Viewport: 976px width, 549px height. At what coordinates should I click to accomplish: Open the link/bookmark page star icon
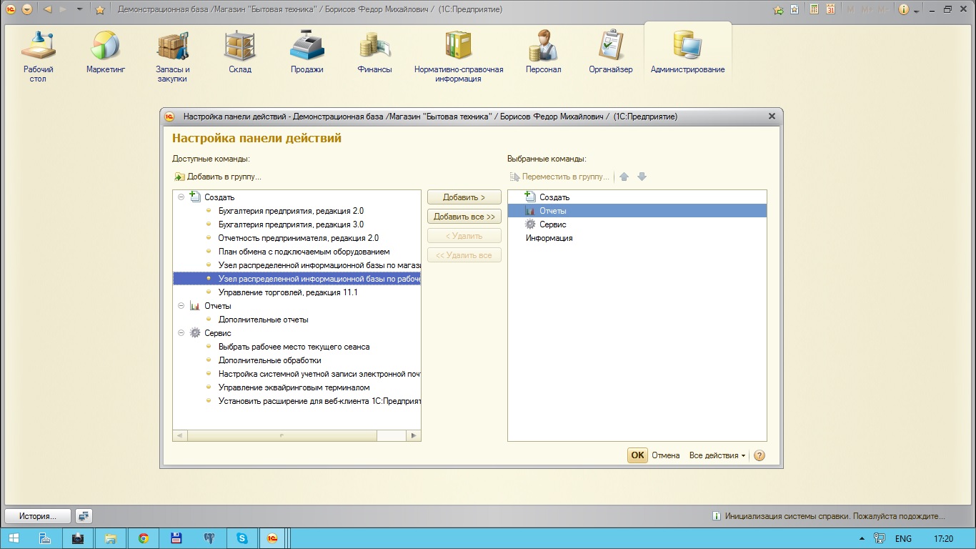(x=795, y=9)
